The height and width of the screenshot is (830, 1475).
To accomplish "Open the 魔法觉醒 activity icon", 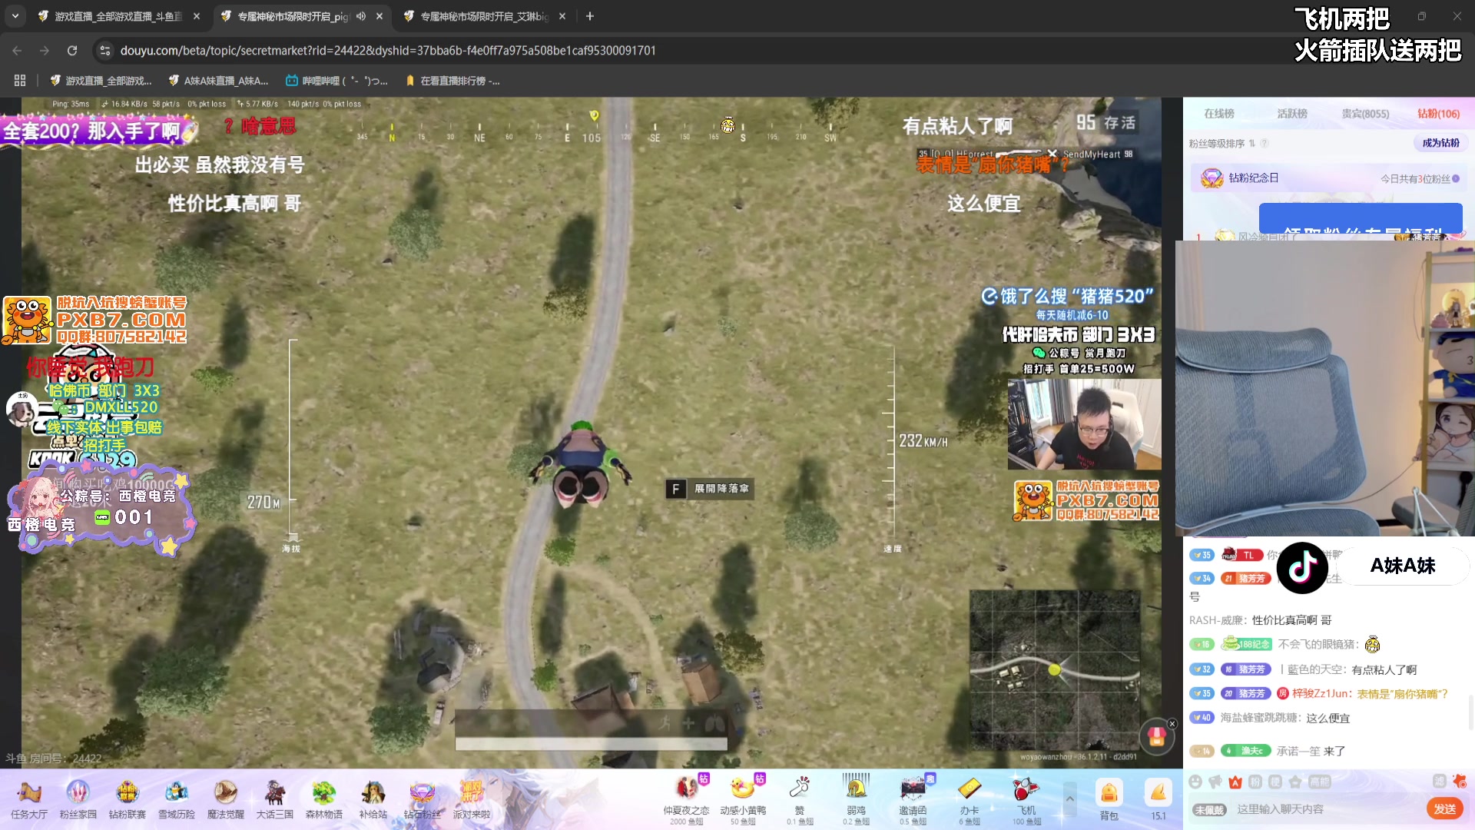I will (226, 798).
